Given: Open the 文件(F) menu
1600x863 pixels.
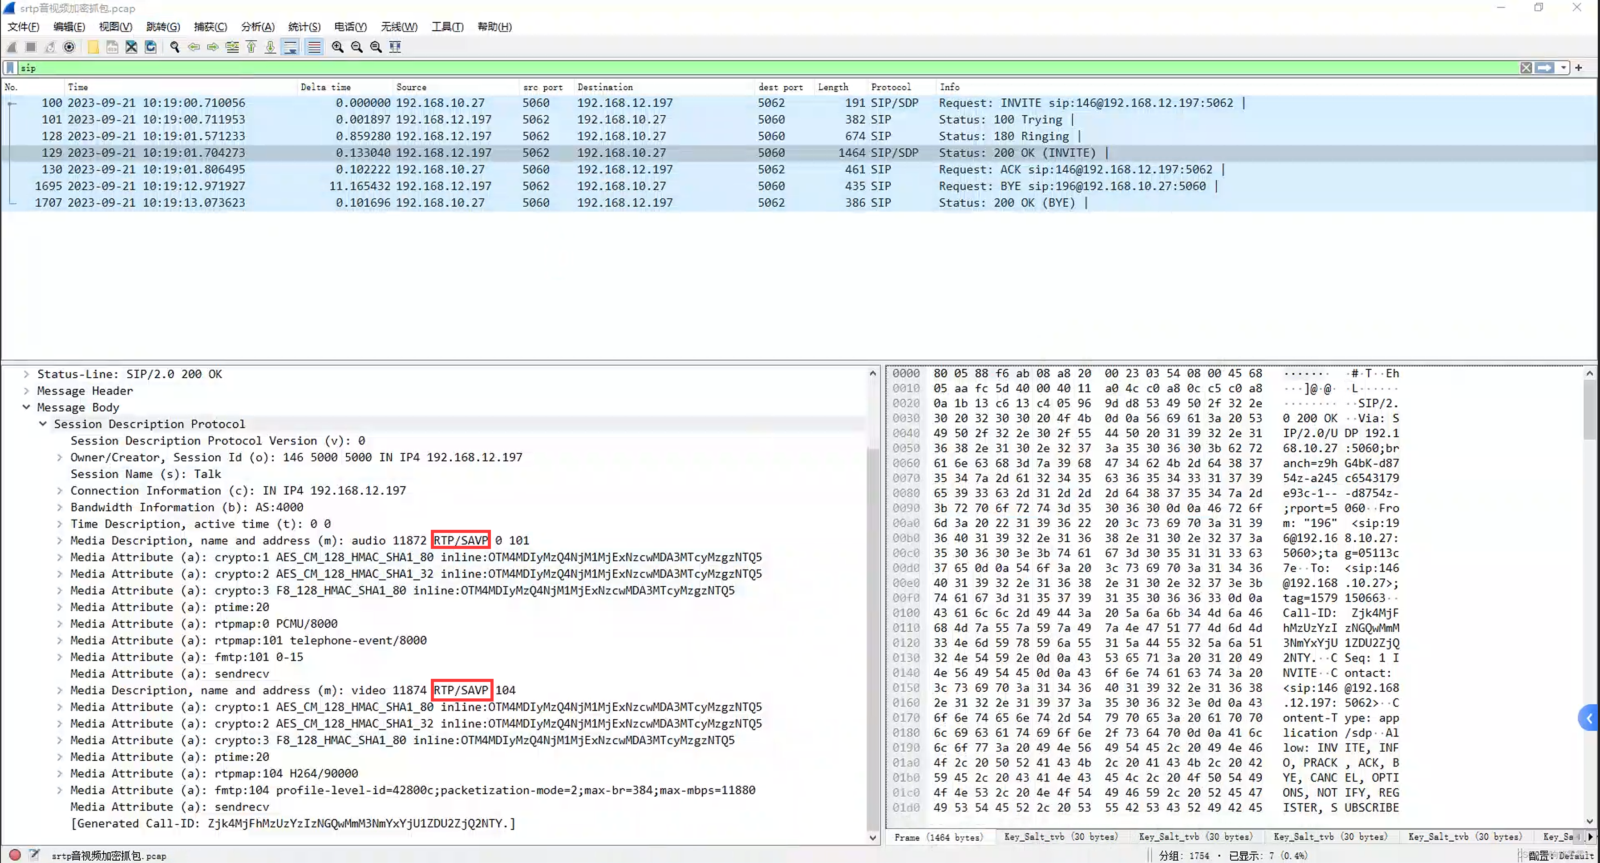Looking at the screenshot, I should (x=24, y=27).
